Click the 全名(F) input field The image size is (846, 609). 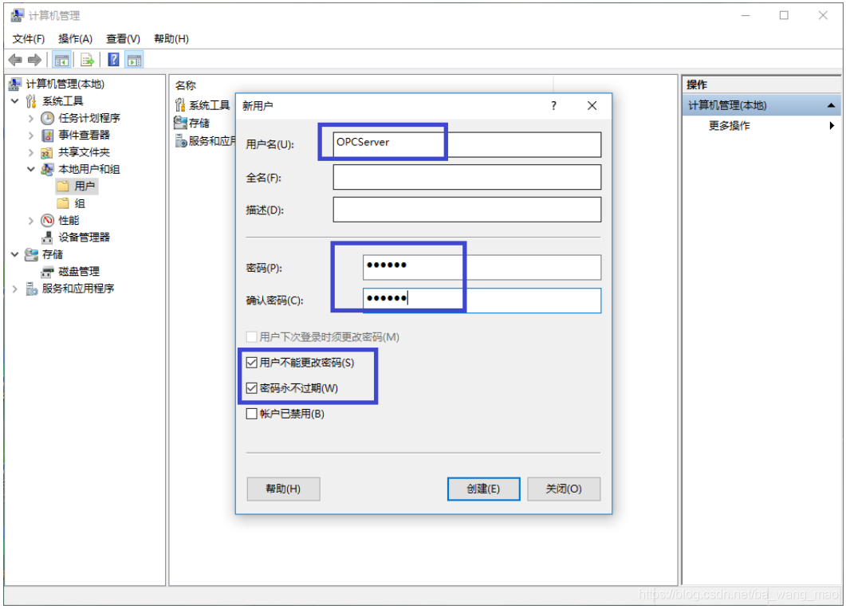(x=466, y=178)
